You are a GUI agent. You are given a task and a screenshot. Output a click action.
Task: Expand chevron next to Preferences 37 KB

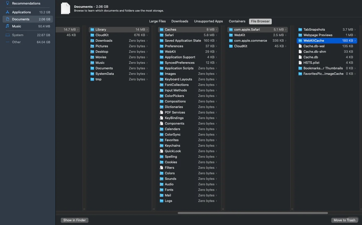click(x=216, y=46)
